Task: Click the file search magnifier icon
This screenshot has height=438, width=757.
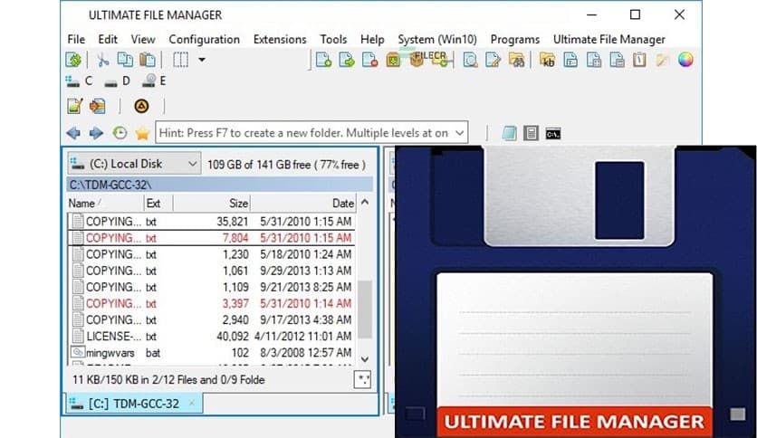Action: 470,60
